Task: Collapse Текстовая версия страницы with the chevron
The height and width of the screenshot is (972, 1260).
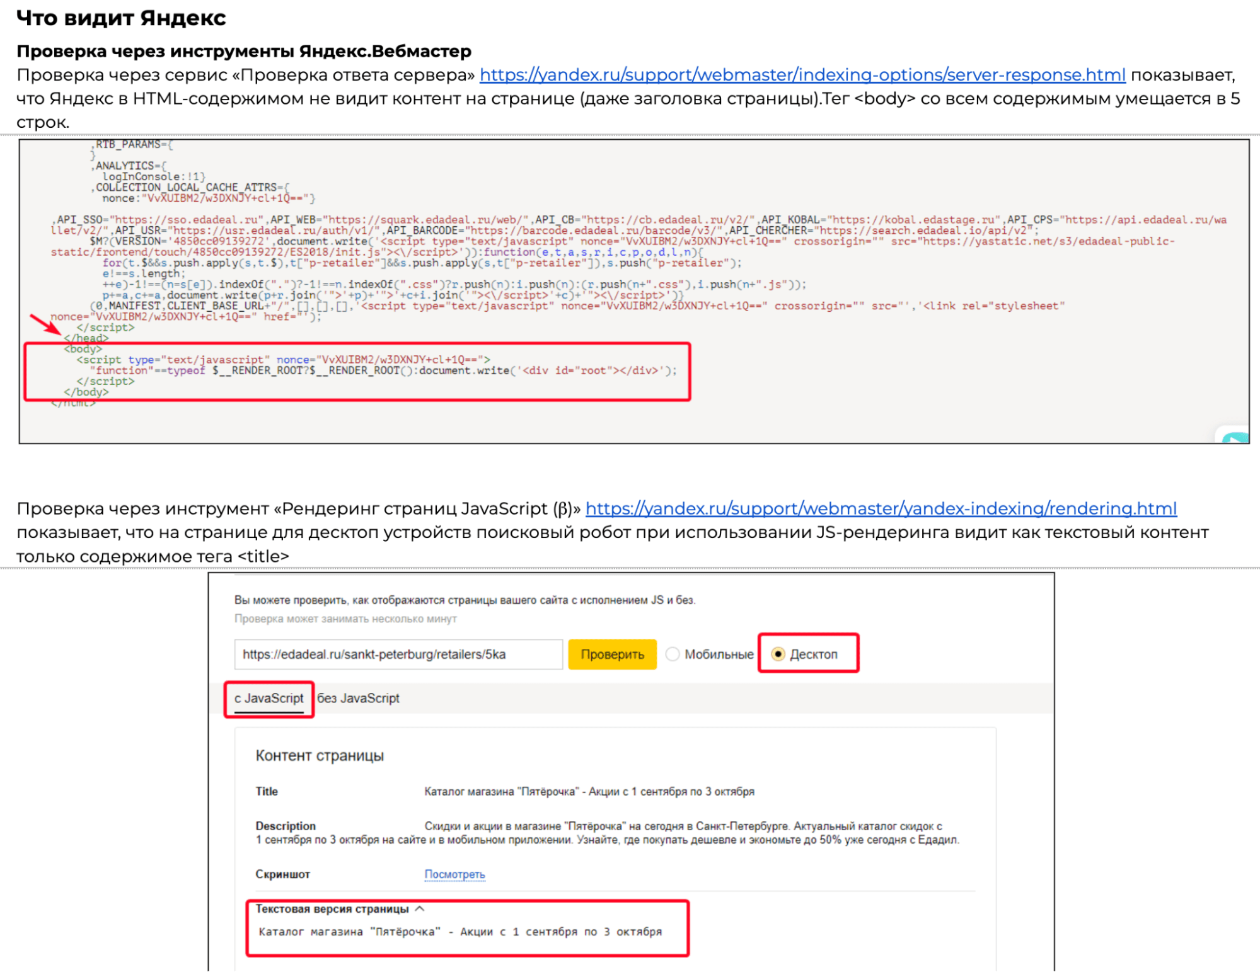Action: coord(420,909)
